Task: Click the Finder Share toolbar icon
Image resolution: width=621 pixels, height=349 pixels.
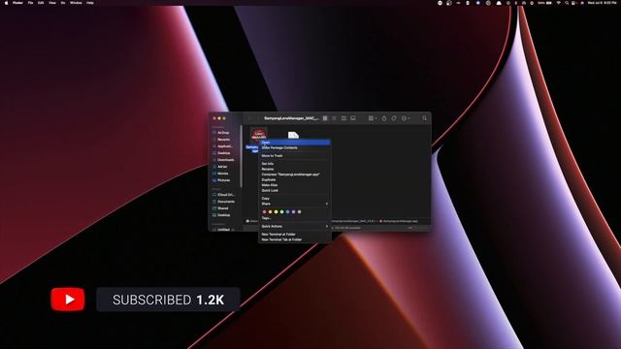Action: (x=384, y=118)
